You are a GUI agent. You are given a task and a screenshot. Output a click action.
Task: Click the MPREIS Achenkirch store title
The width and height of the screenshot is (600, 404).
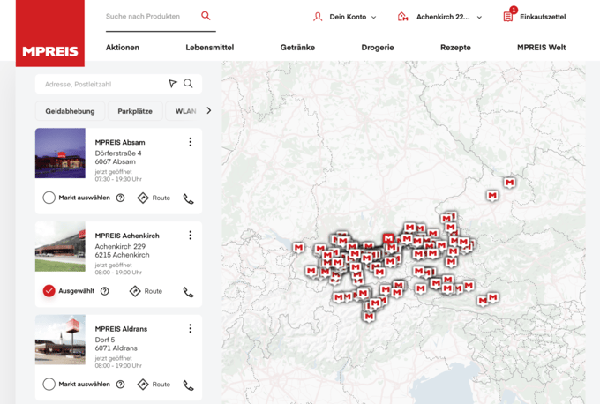click(x=127, y=236)
